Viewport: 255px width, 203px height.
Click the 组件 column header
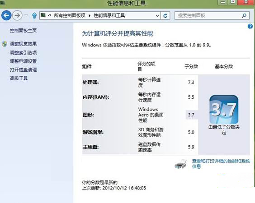pos(87,66)
